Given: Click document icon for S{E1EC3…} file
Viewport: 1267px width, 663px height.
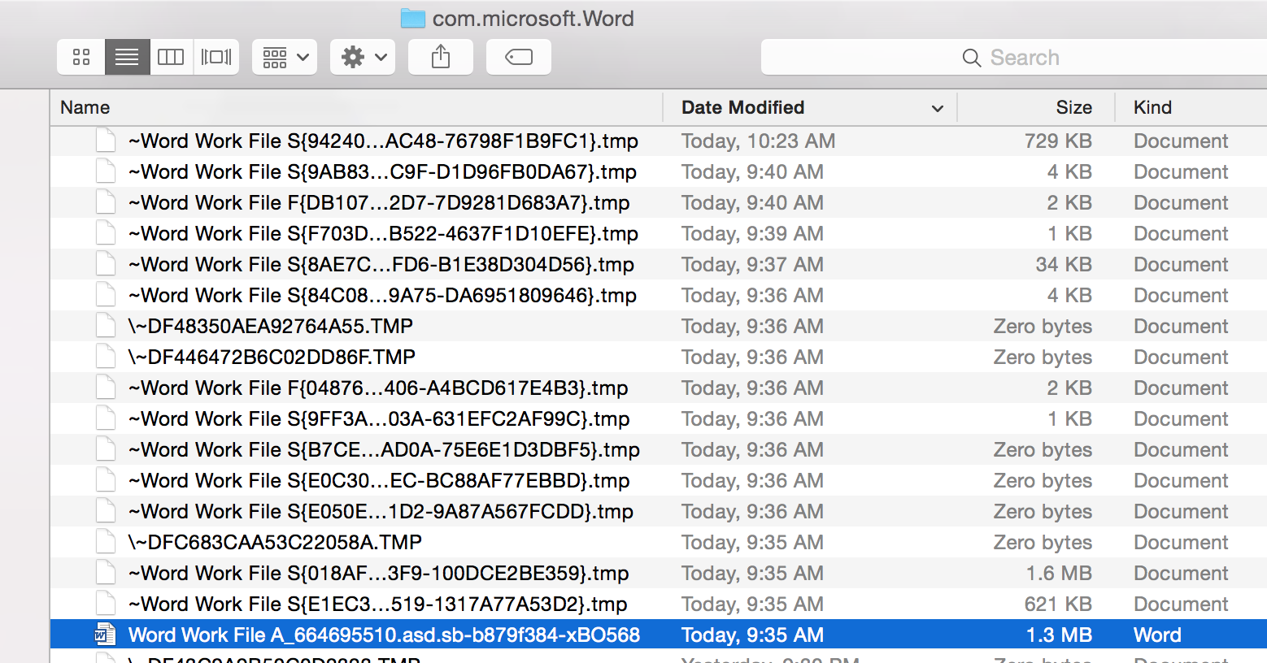Looking at the screenshot, I should [106, 604].
